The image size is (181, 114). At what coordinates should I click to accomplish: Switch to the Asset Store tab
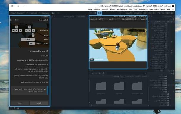coord(120,17)
